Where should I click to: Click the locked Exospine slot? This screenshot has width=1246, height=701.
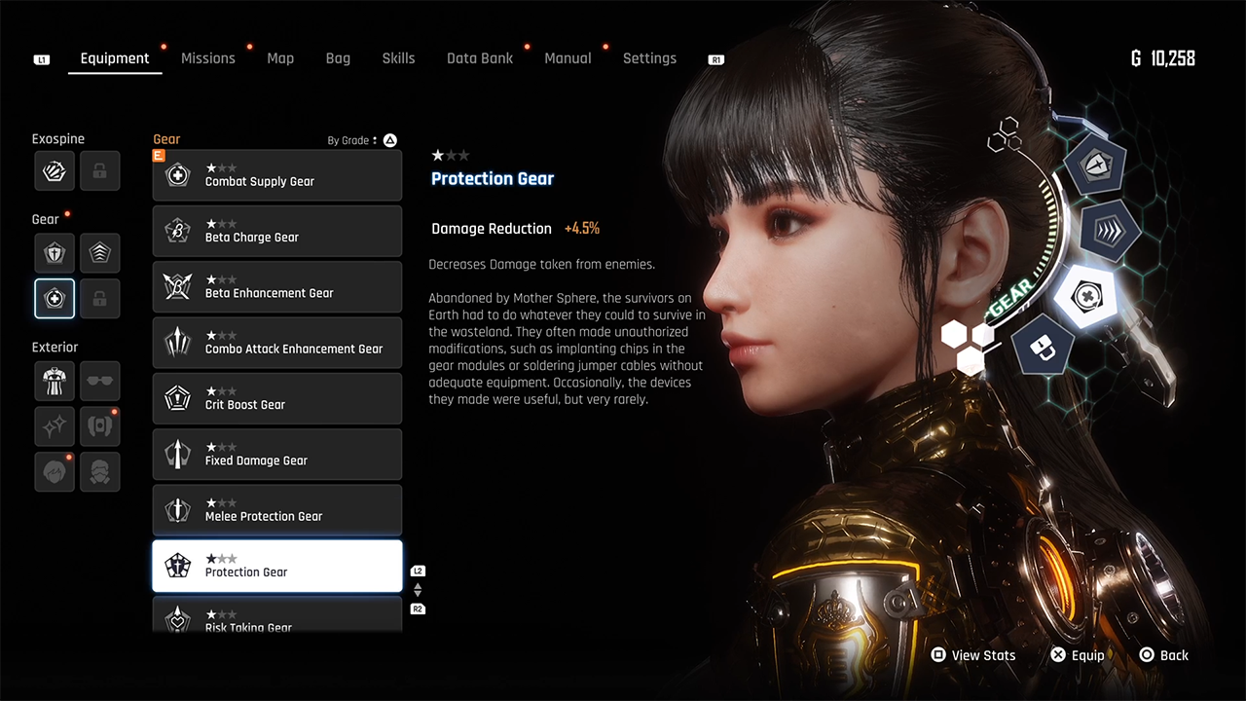(x=100, y=170)
